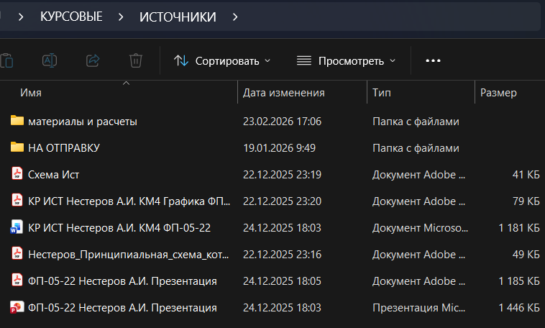The height and width of the screenshot is (328, 545).
Task: Click the НА ОТПРАВКУ folder icon
Action: [17, 147]
